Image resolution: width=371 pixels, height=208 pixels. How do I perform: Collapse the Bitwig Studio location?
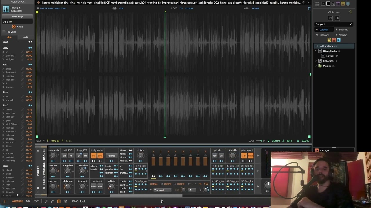[x=316, y=51]
